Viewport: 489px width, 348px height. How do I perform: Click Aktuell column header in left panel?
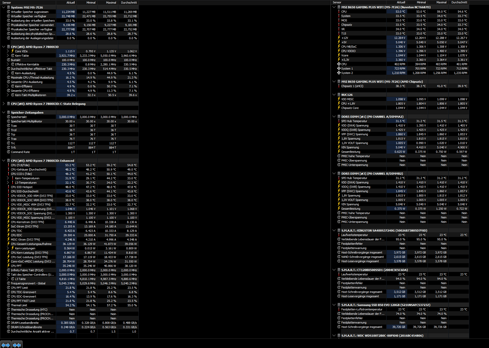(x=66, y=3)
